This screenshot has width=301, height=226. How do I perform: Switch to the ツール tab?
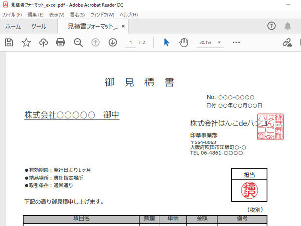pyautogui.click(x=39, y=26)
